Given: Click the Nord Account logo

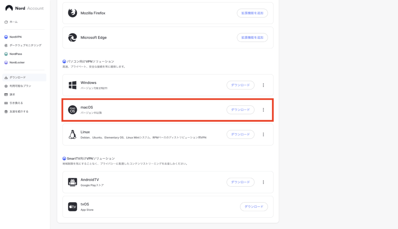Looking at the screenshot, I should pyautogui.click(x=24, y=8).
